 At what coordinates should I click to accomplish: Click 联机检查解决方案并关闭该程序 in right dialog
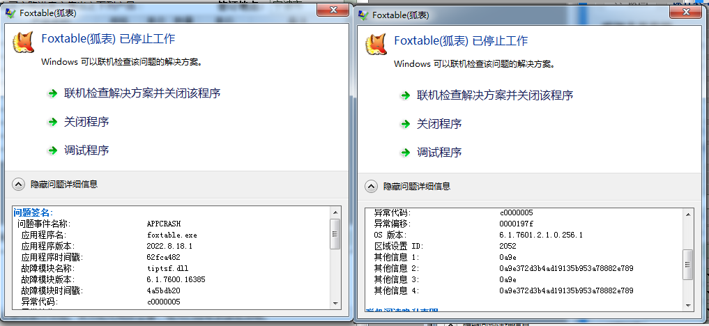point(495,95)
